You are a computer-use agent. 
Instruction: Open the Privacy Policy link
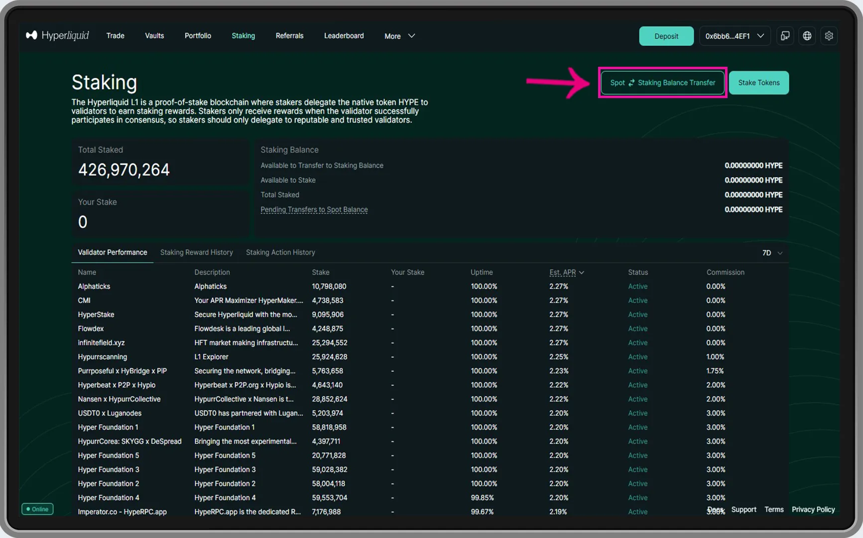click(x=813, y=510)
